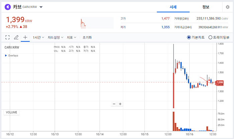Select the crosshair cursor tool
This screenshot has width=234, height=139.
[25, 37]
